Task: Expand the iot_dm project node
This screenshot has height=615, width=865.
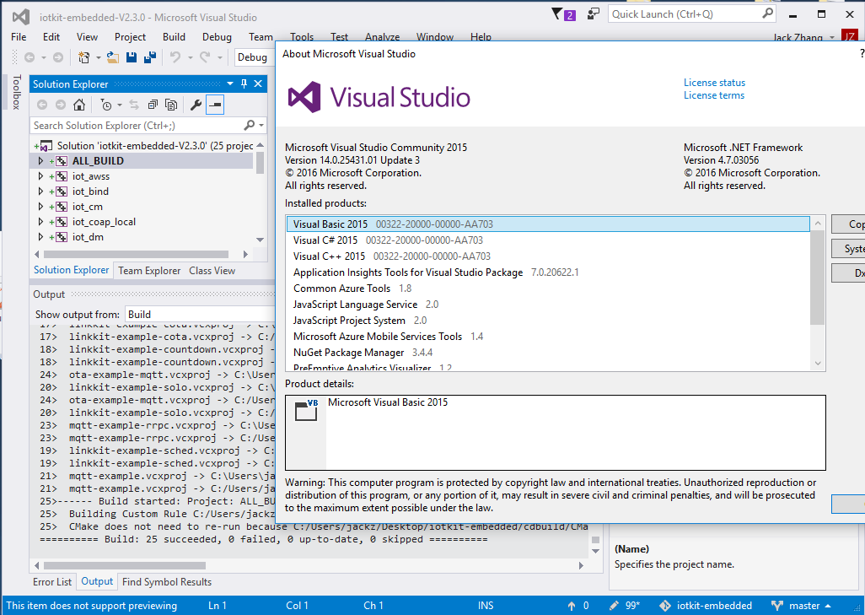Action: click(40, 237)
